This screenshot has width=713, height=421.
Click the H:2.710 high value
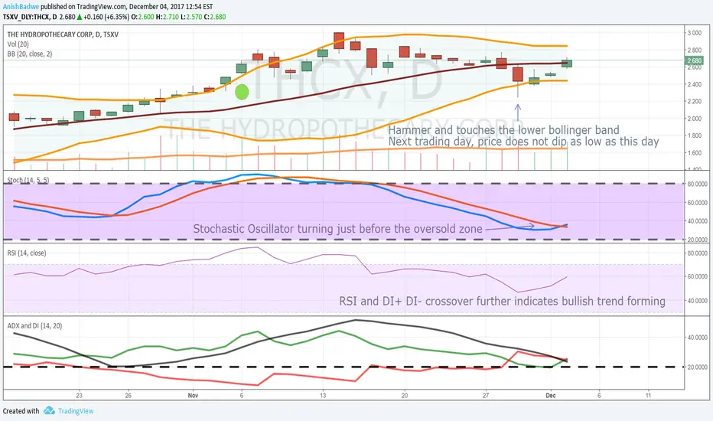[167, 17]
